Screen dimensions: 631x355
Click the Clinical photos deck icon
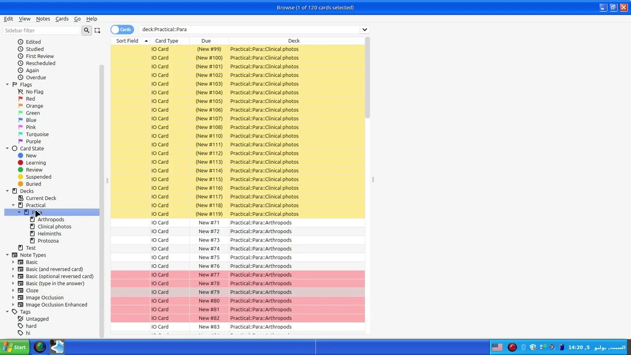tap(32, 227)
